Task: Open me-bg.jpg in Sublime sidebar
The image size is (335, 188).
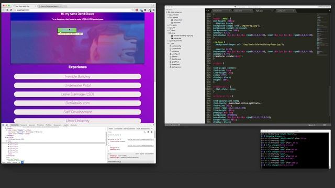Action: coord(177,38)
